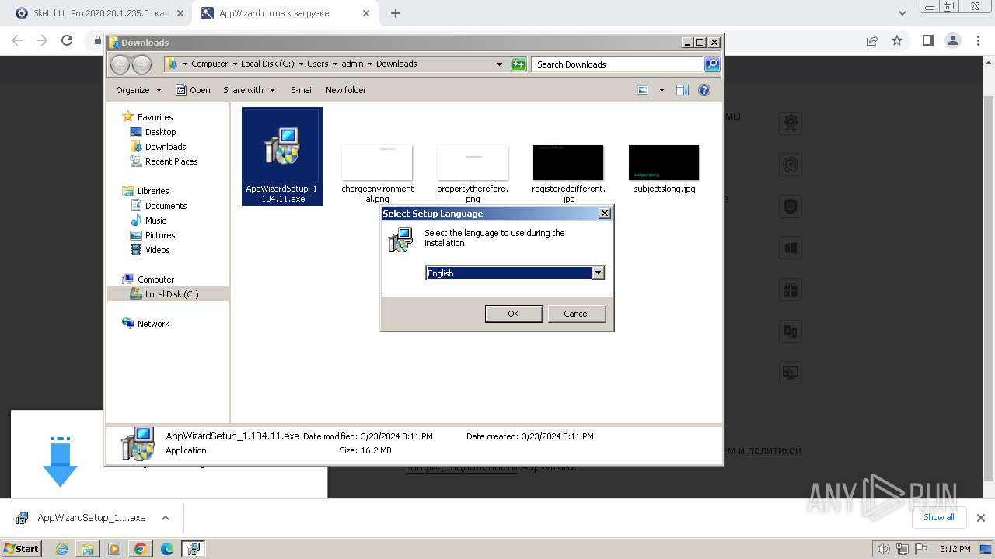Image resolution: width=995 pixels, height=559 pixels.
Task: Click E-mail in Explorer toolbar
Action: point(302,90)
